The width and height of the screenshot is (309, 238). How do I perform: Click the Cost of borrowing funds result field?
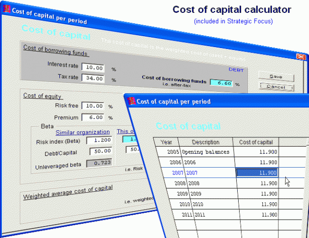coord(221,83)
